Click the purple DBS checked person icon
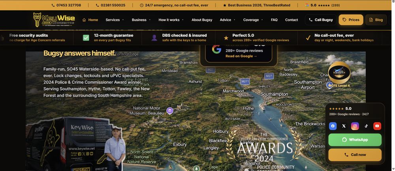This screenshot has height=171, width=395. (x=154, y=38)
